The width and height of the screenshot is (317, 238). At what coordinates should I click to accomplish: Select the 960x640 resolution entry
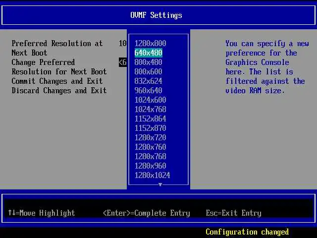(149, 90)
